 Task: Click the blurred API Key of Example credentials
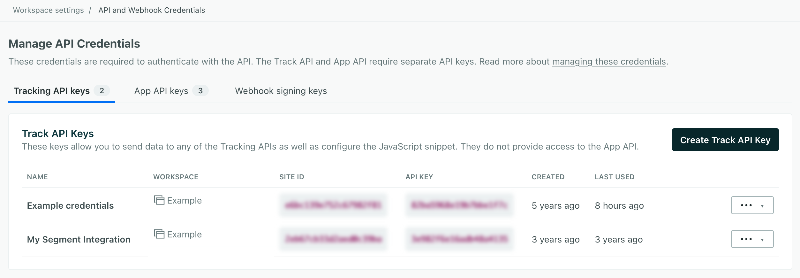460,205
